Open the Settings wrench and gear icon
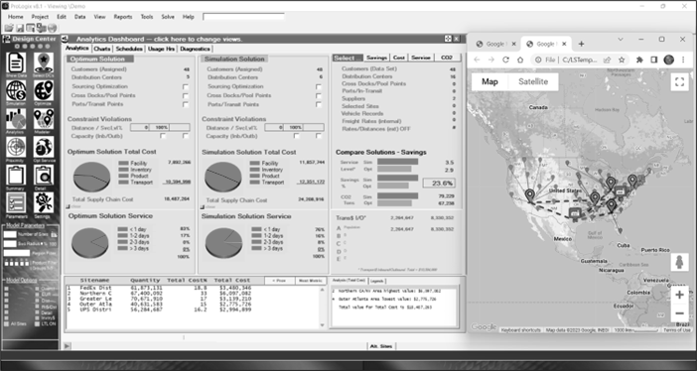 pos(44,203)
